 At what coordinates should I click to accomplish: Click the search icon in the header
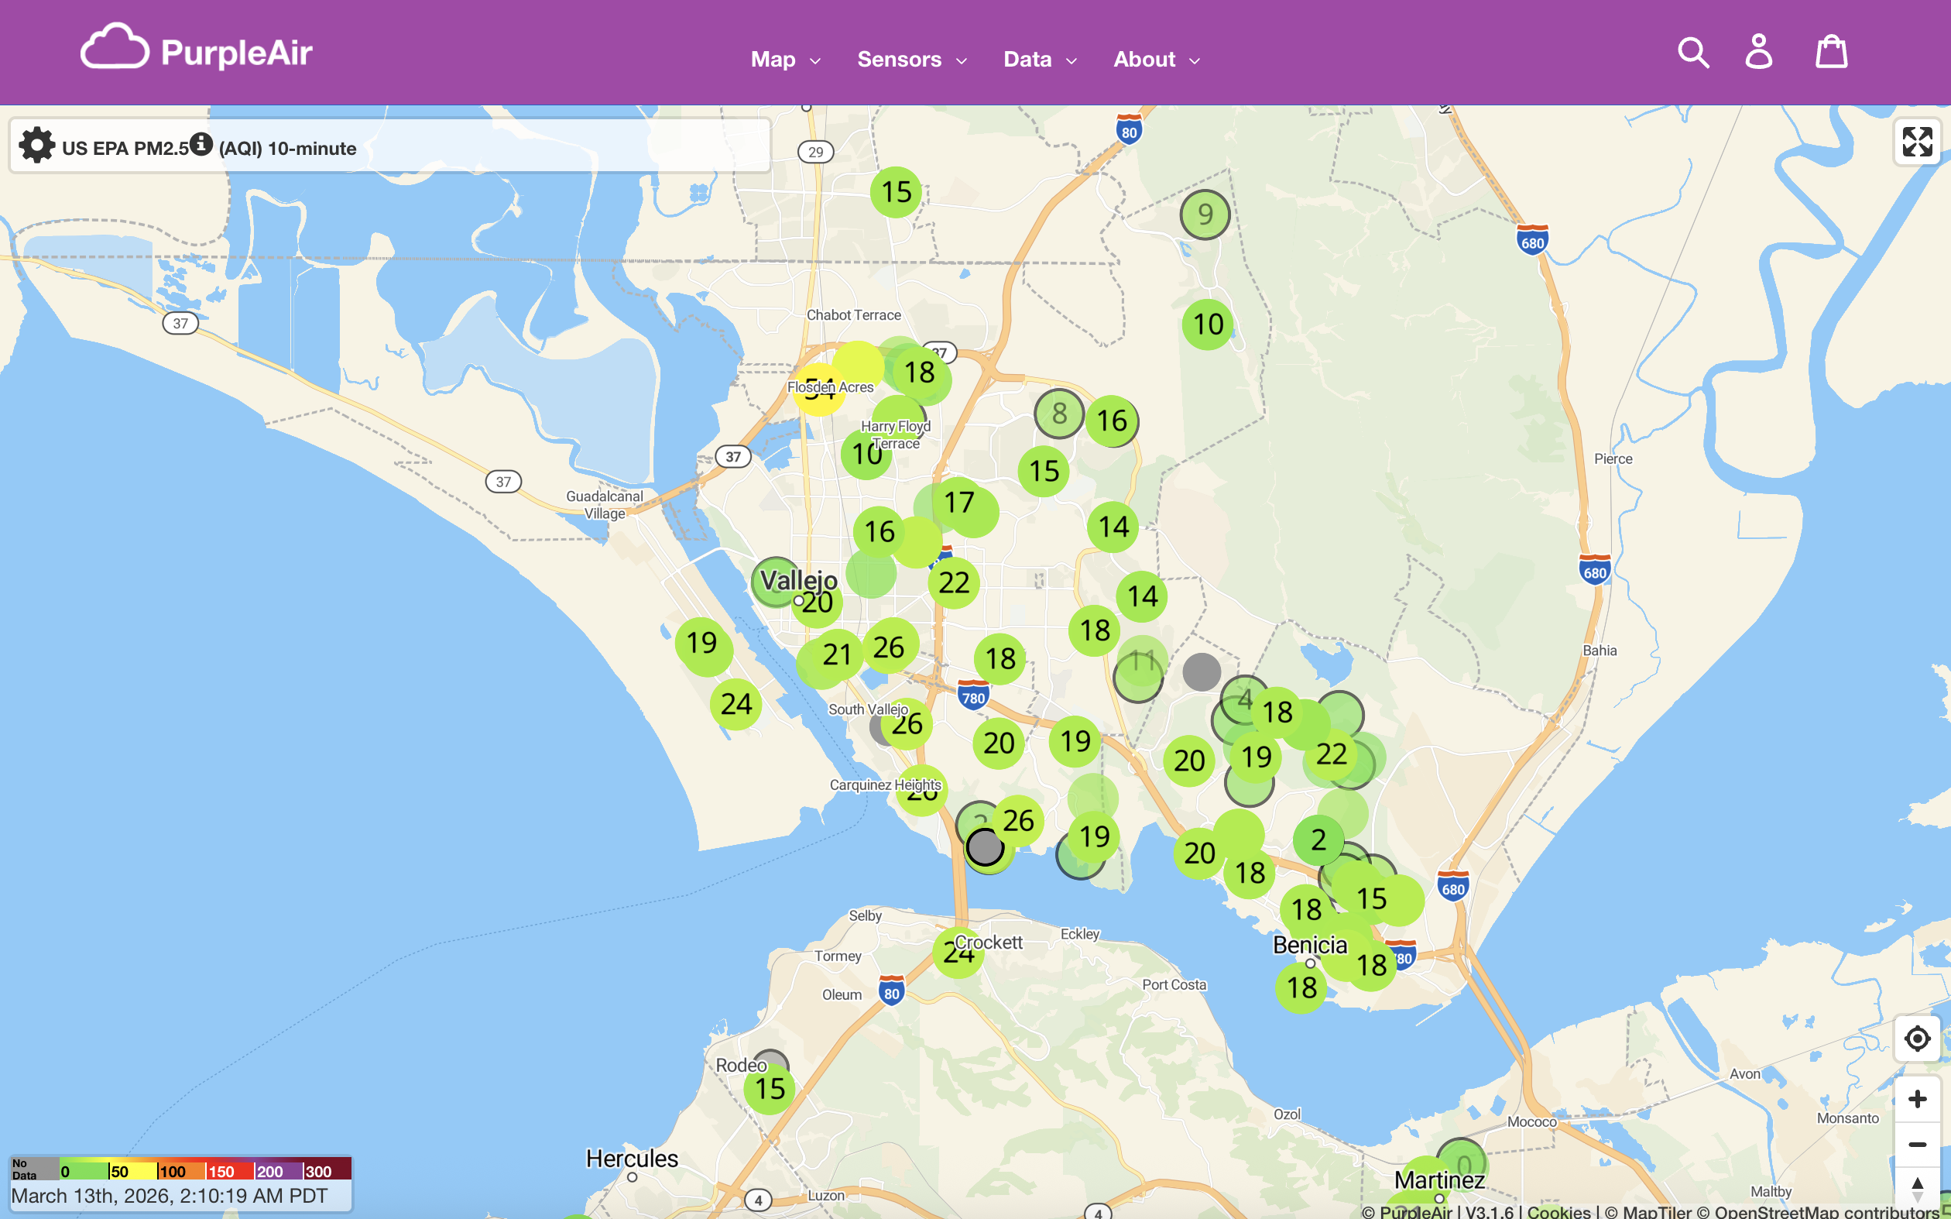tap(1692, 52)
